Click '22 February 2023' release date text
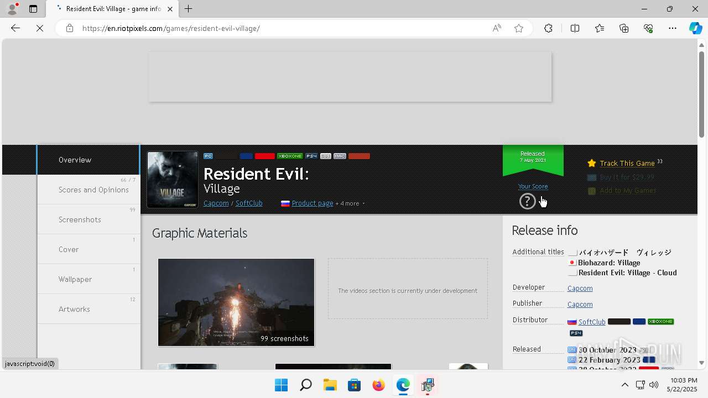The width and height of the screenshot is (708, 398). coord(610,360)
